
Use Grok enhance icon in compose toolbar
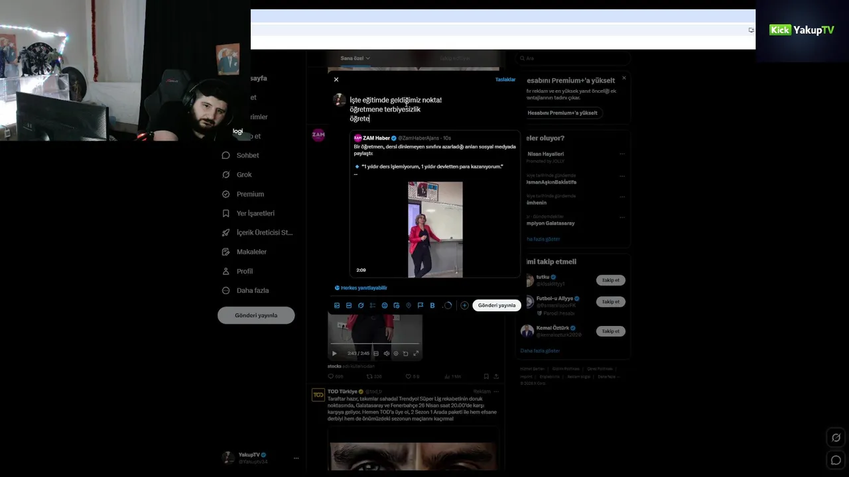tap(361, 305)
